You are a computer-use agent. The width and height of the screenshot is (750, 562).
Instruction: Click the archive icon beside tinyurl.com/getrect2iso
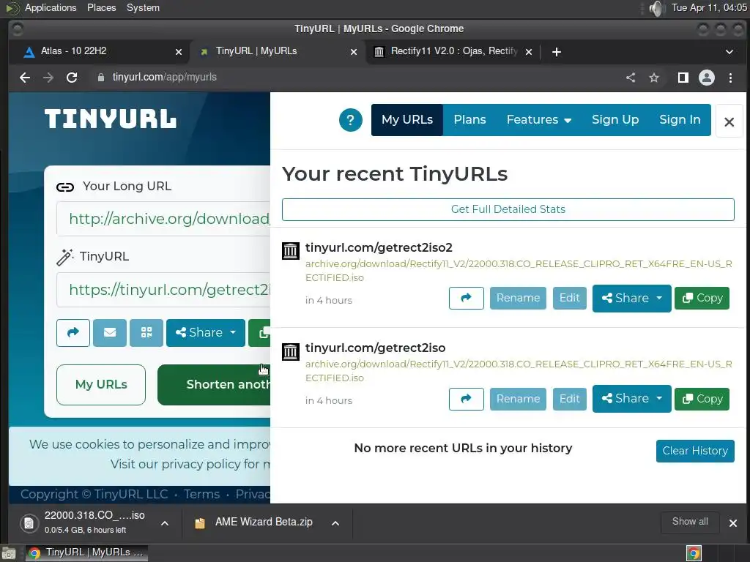[x=290, y=351]
